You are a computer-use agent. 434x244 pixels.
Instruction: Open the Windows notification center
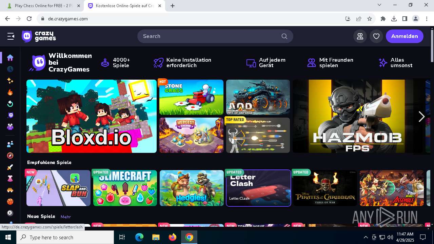[423, 237]
